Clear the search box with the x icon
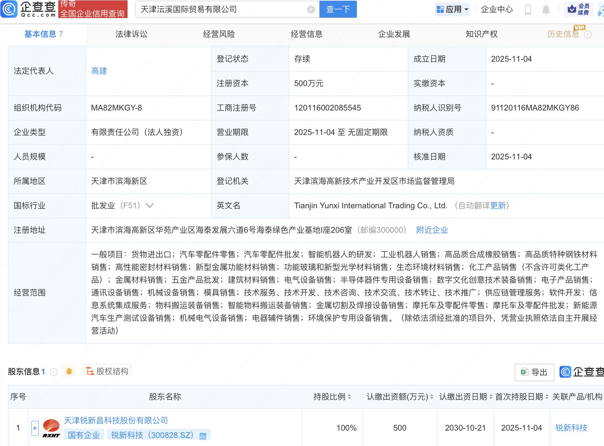This screenshot has width=604, height=446. click(311, 9)
